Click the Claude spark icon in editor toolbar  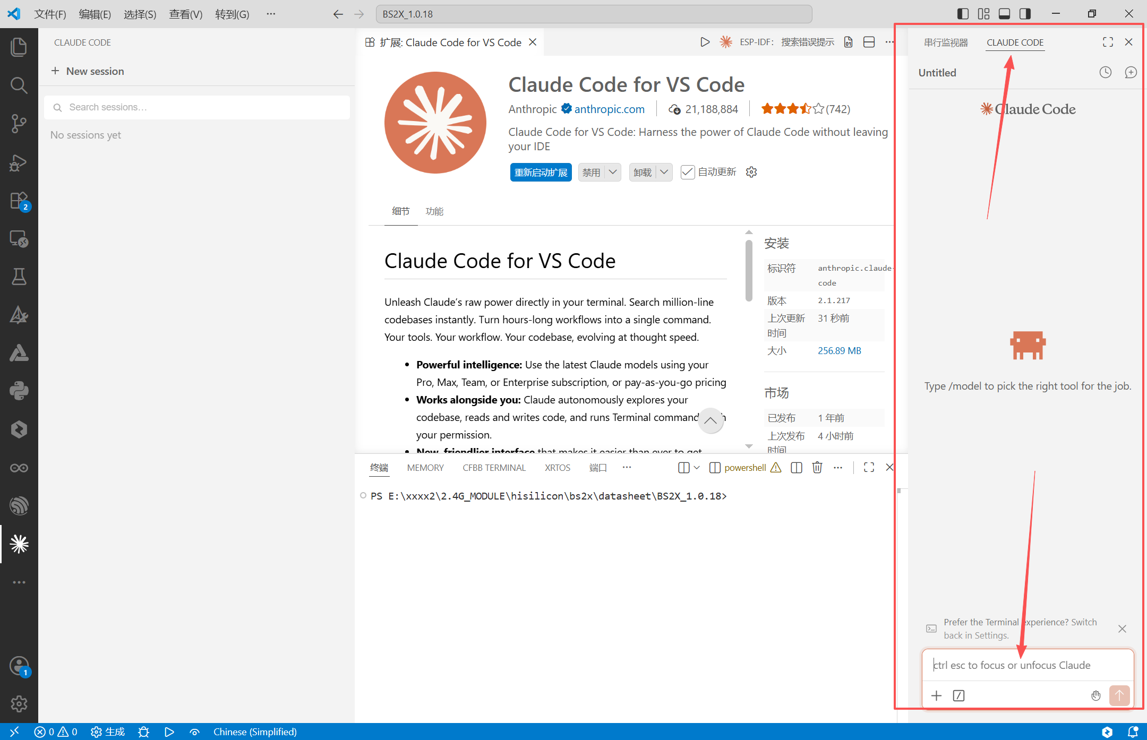point(726,42)
